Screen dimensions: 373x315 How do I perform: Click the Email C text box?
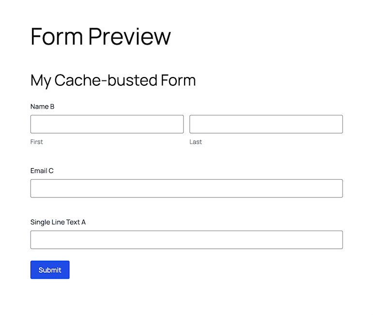click(186, 189)
